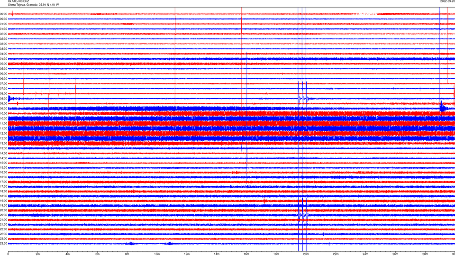
Task: Select the 00:00 time label
Action: 3,14
